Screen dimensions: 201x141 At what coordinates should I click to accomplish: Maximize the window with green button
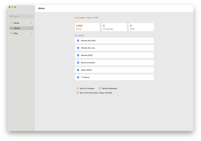point(15,7)
